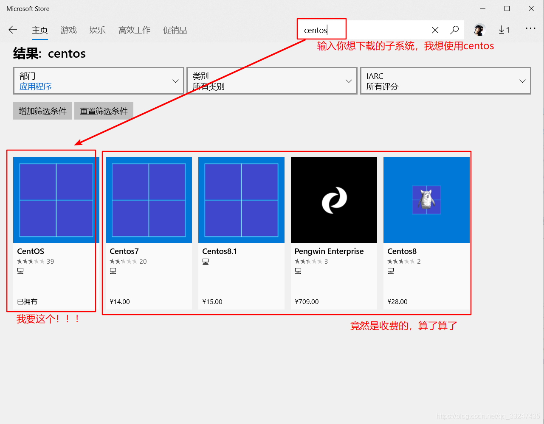The image size is (544, 424).
Task: Expand the 部门 filter dropdown
Action: tap(99, 81)
